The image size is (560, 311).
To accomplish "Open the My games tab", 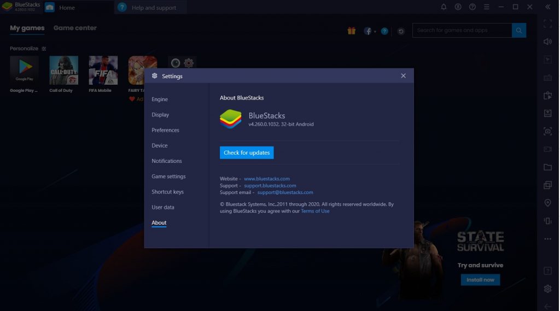I will tap(27, 28).
